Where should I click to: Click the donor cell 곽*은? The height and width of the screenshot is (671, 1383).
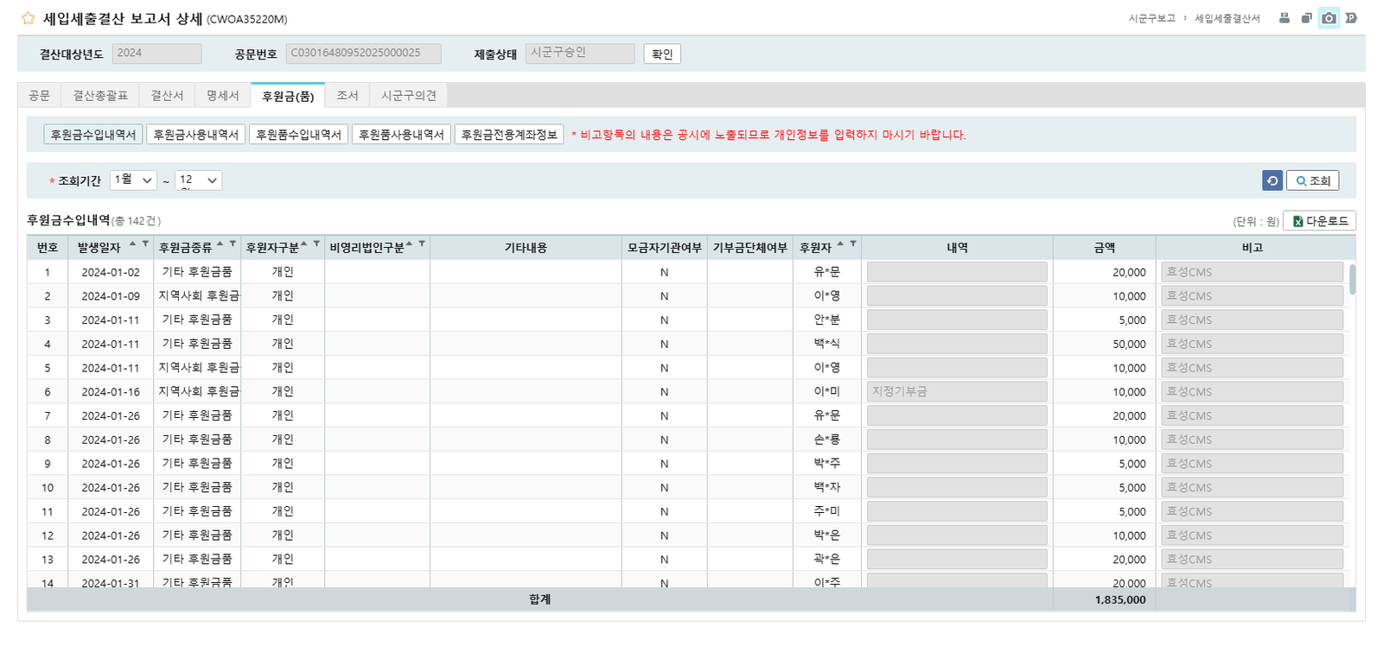coord(826,560)
